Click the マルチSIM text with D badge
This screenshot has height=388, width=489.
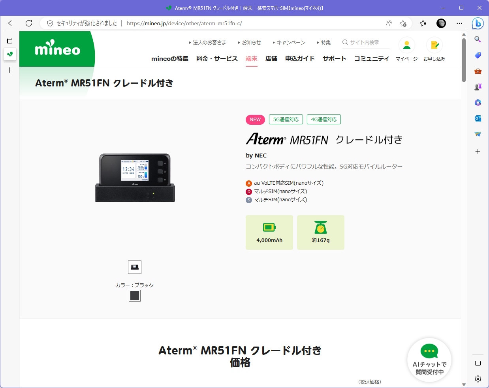pyautogui.click(x=280, y=191)
